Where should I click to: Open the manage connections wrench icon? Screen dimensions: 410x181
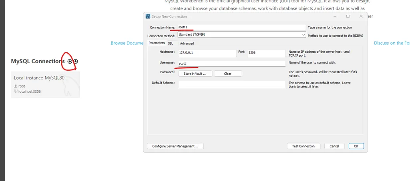point(76,61)
